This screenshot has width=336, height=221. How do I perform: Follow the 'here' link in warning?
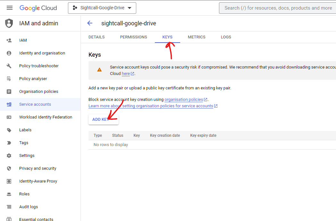[x=126, y=74]
